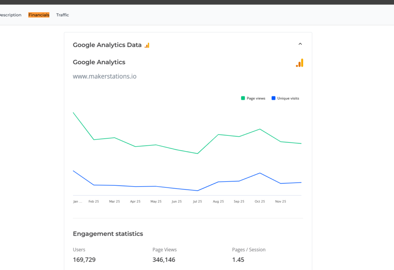Click the Engagement statistics heading
Viewport: 394px width, 270px height.
[x=108, y=234]
